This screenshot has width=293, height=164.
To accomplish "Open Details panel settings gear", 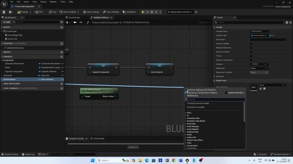I will click(x=291, y=22).
